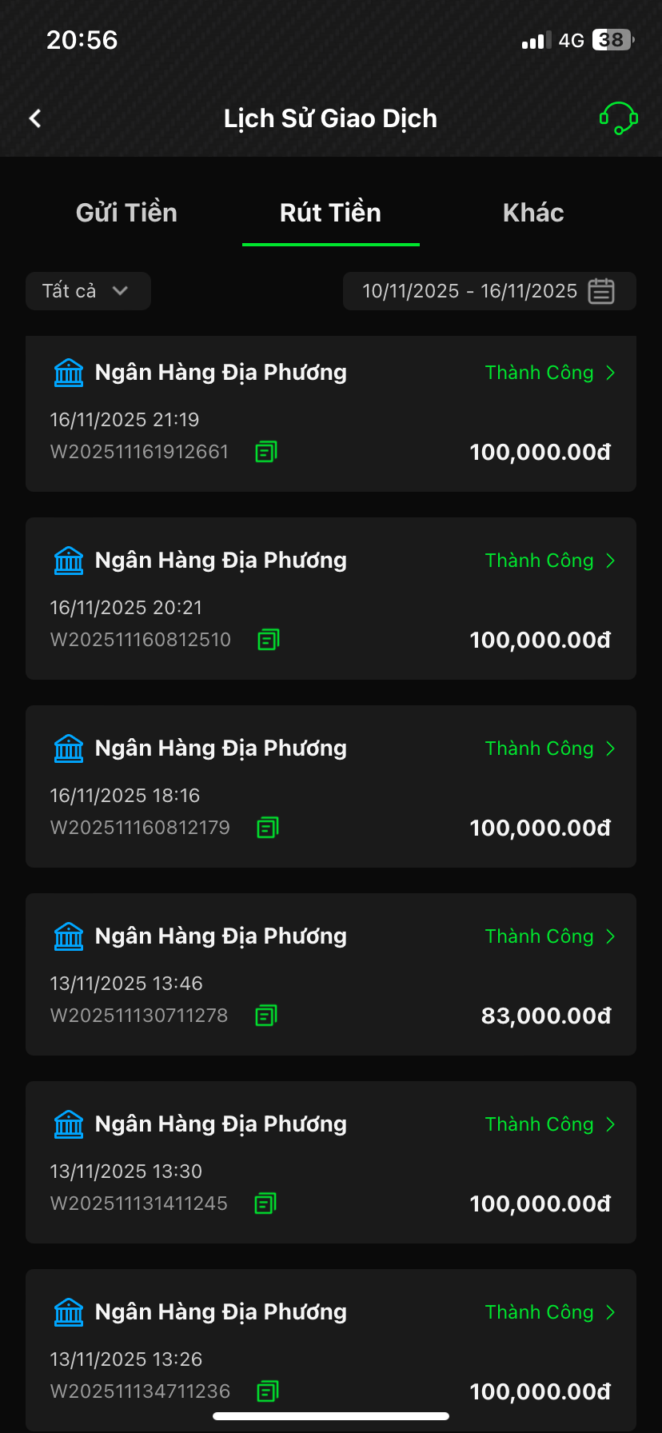The width and height of the screenshot is (662, 1433).
Task: Copy transaction ID W202511134711236
Action: 267,1391
